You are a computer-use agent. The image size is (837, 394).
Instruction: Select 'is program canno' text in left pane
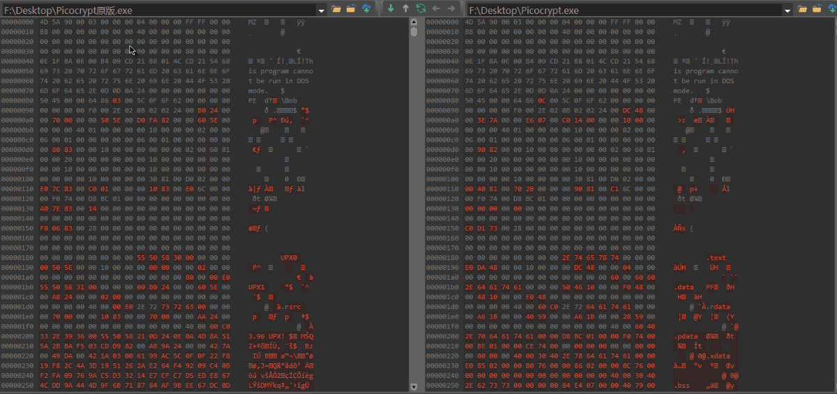(x=280, y=71)
